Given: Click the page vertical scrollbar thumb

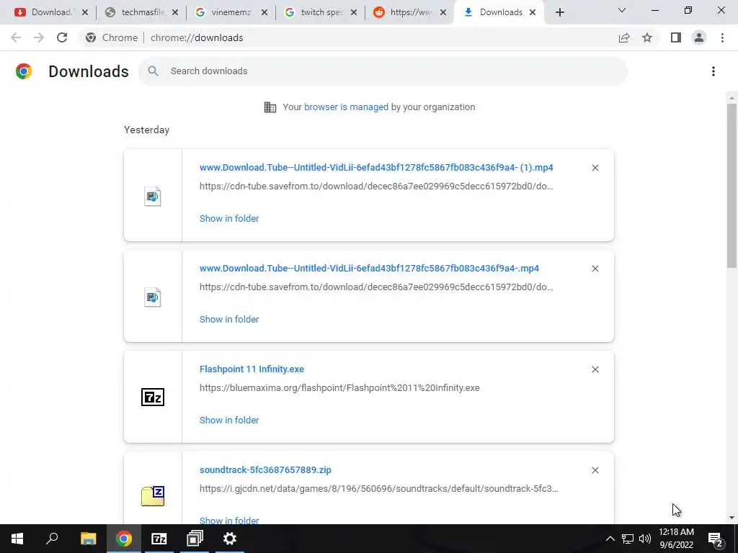Looking at the screenshot, I should [732, 186].
